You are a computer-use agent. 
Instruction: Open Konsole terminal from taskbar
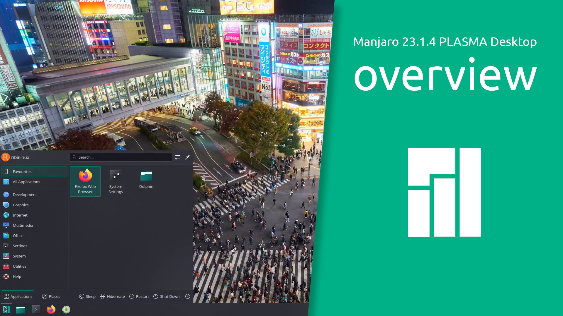click(36, 310)
